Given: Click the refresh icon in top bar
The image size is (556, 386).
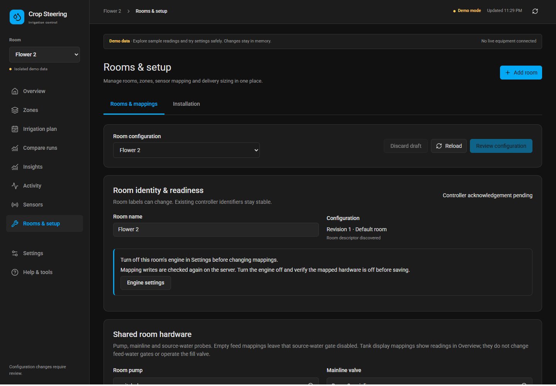Looking at the screenshot, I should 535,11.
